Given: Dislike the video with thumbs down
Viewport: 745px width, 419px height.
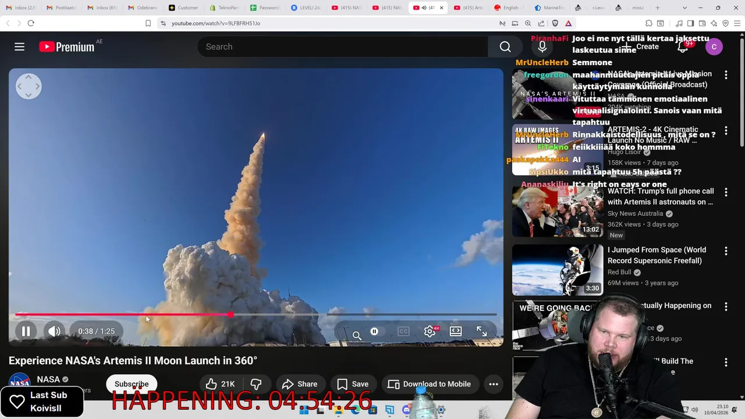Looking at the screenshot, I should coord(256,384).
